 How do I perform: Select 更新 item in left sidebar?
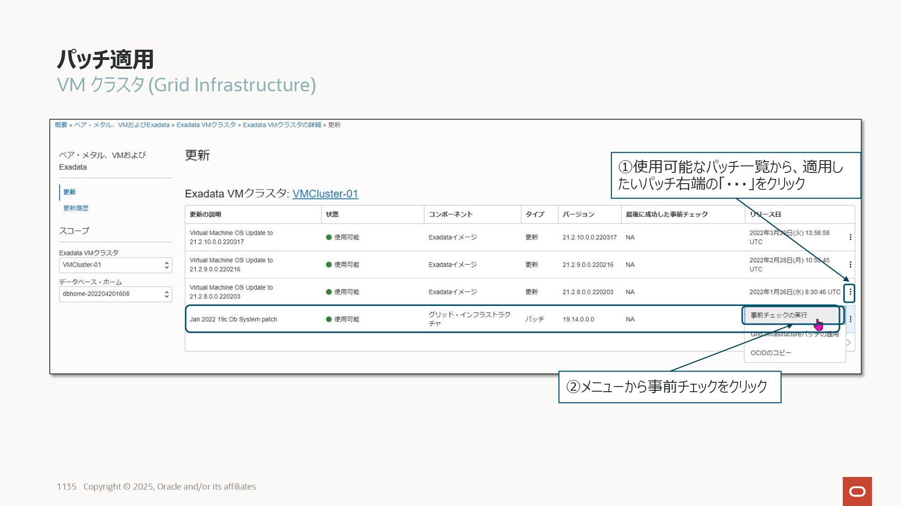coord(69,192)
